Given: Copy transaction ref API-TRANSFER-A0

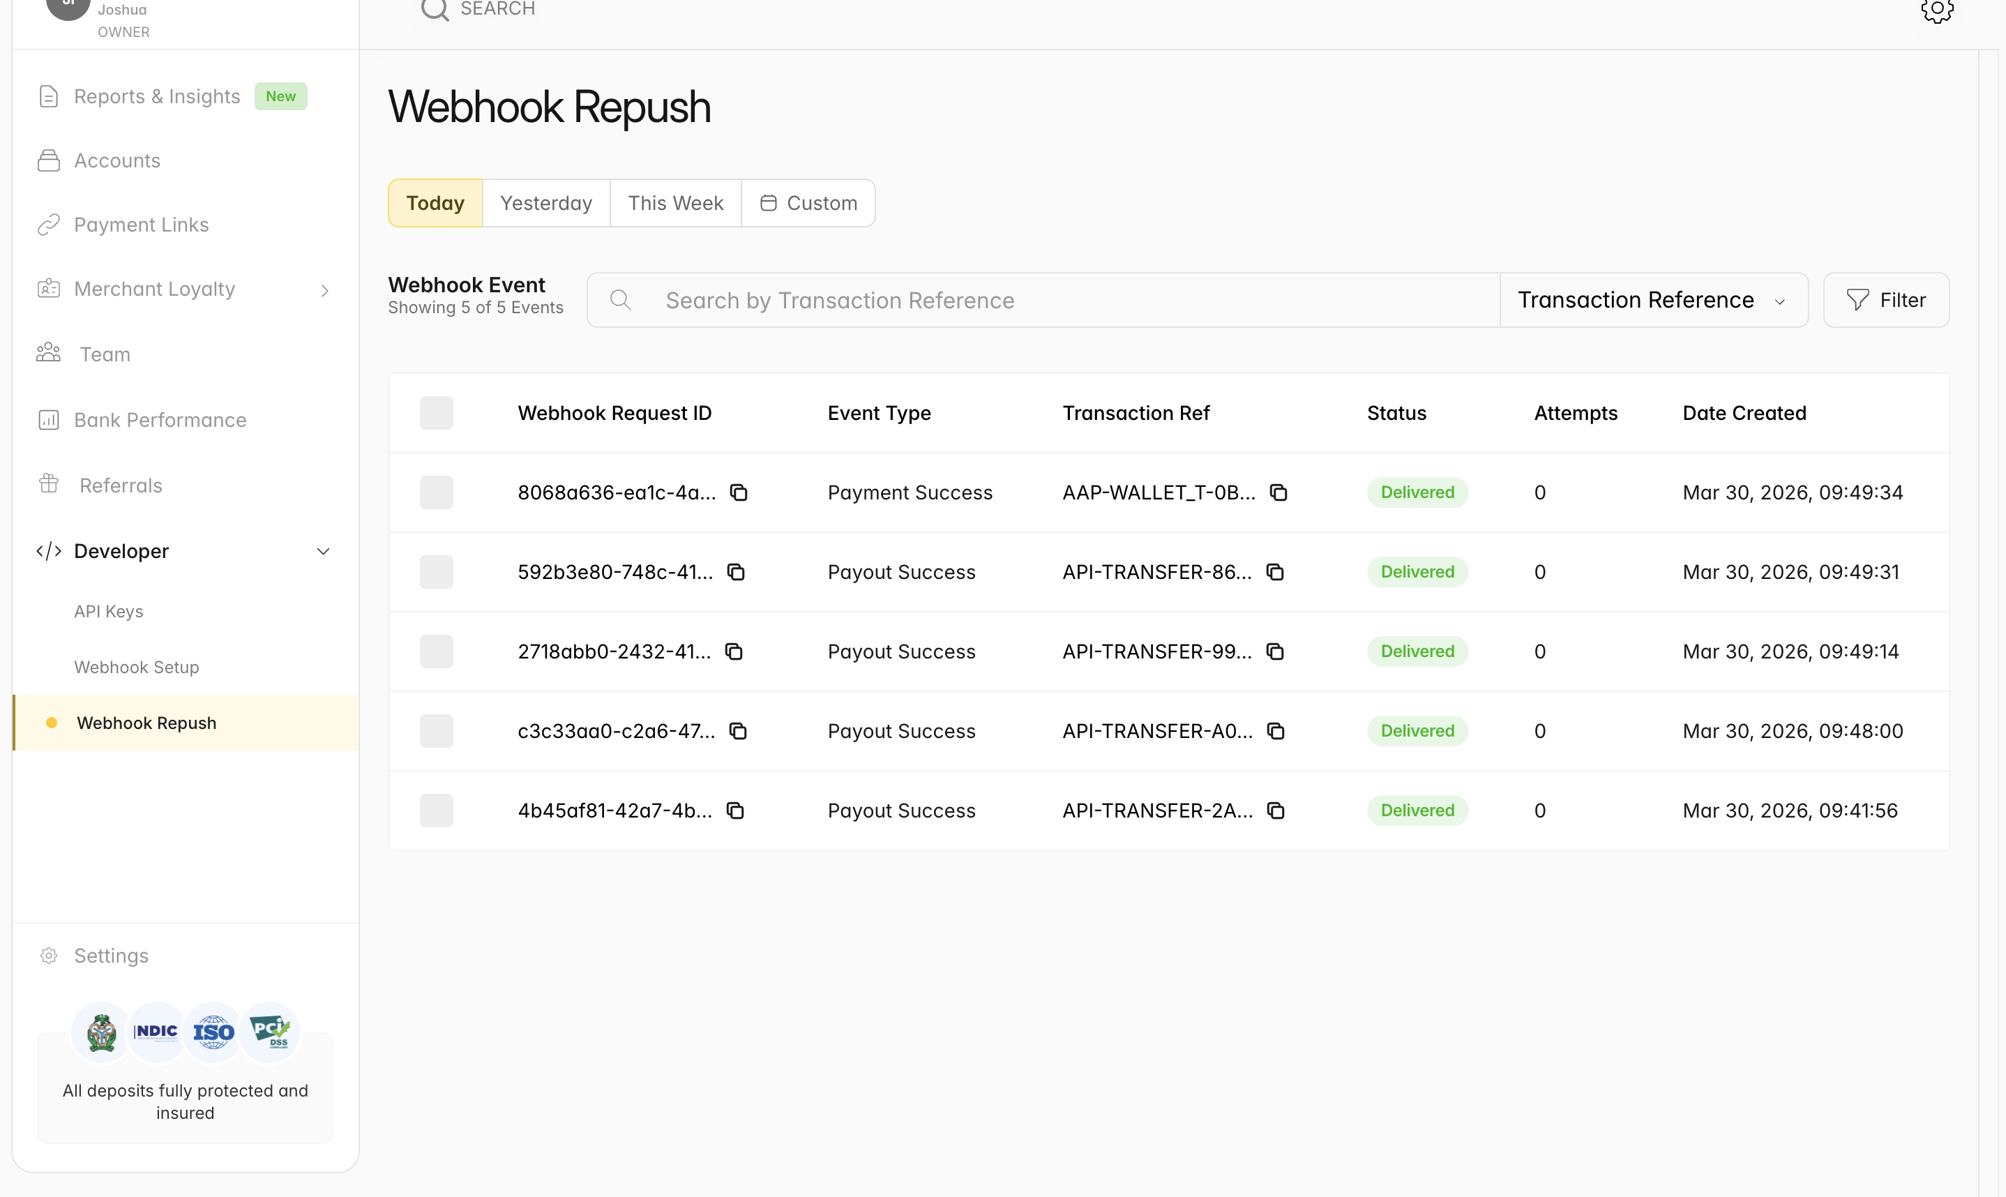Looking at the screenshot, I should (1276, 731).
